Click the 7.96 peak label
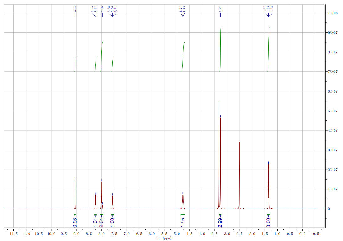Screen dimensions: 343x241 click(102, 9)
